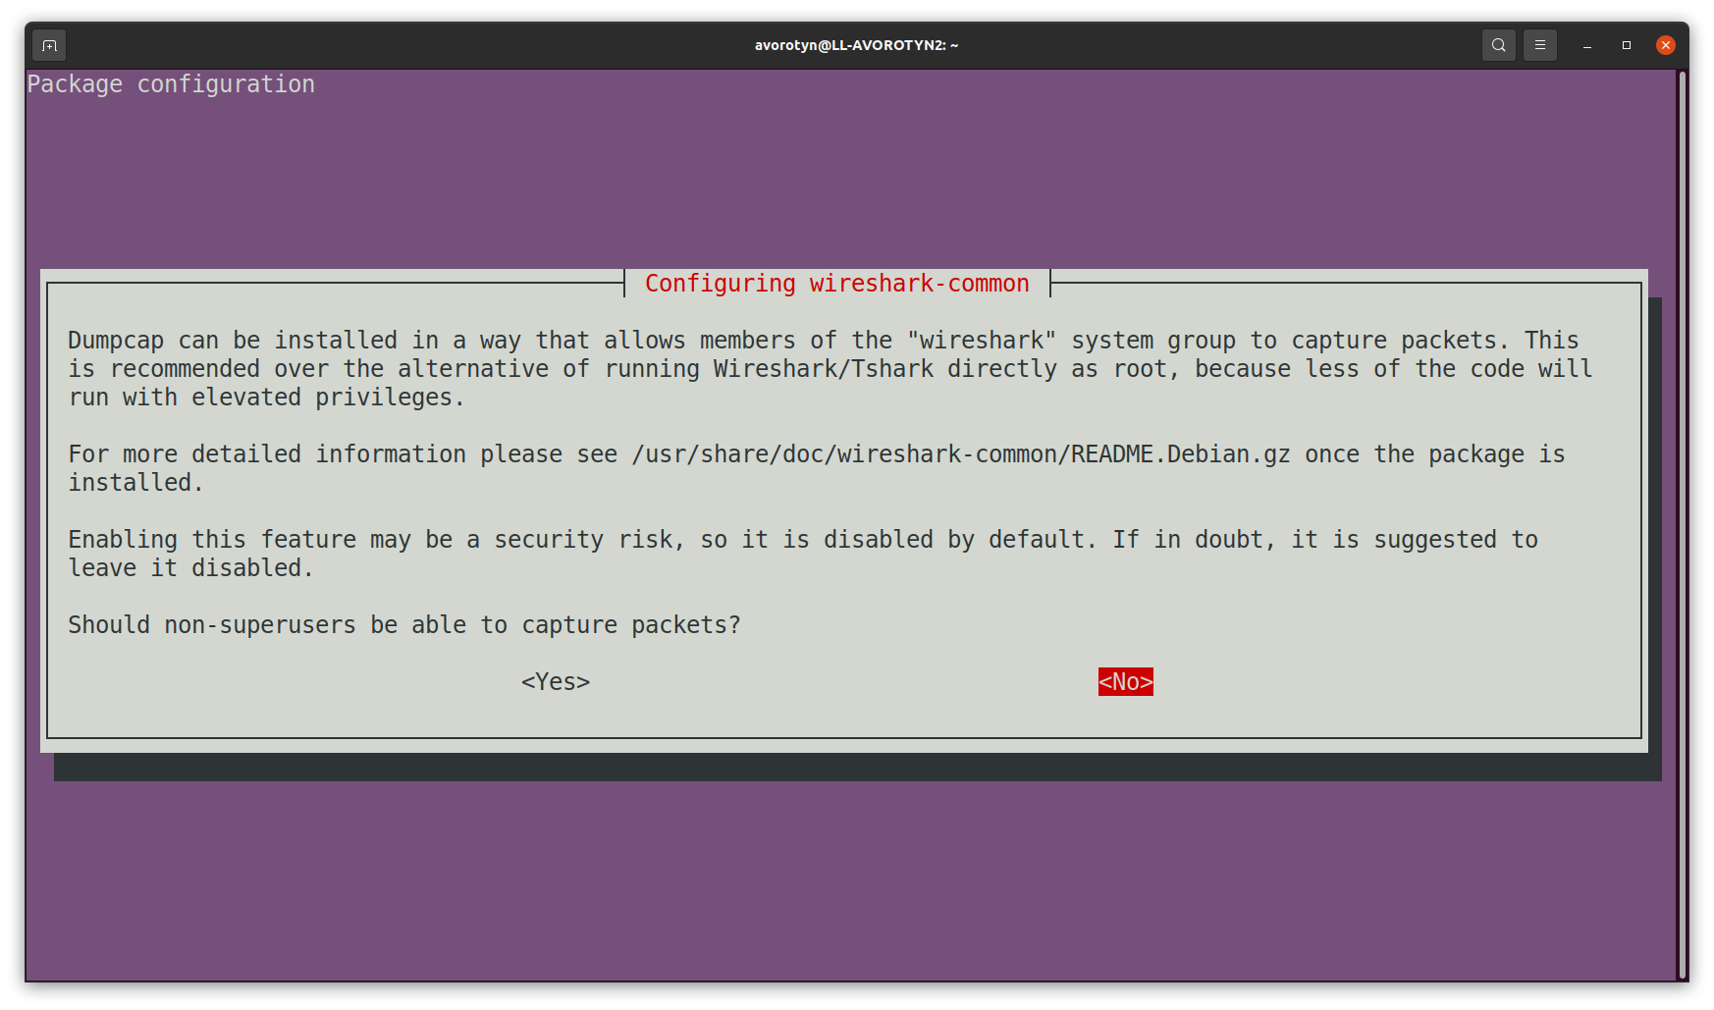Click the README.Debian.gz file path text
This screenshot has width=1714, height=1010.
[x=961, y=454]
